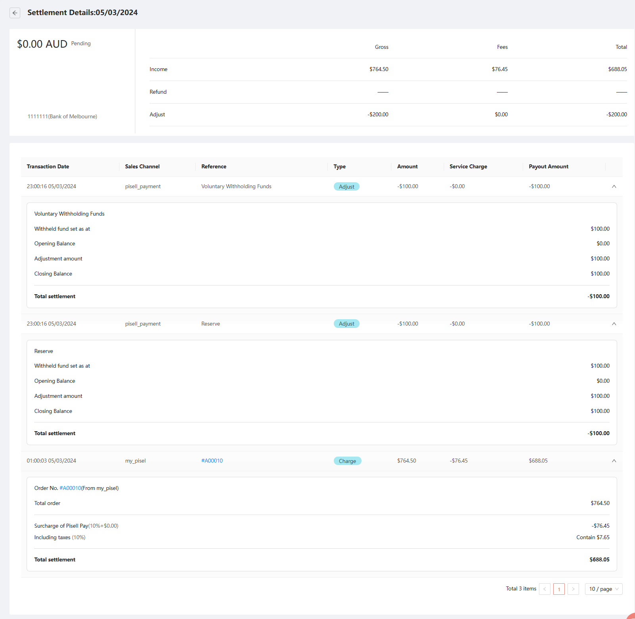This screenshot has height=619, width=635.
Task: Click Voluntary Withholding Funds reference cell
Action: click(236, 187)
